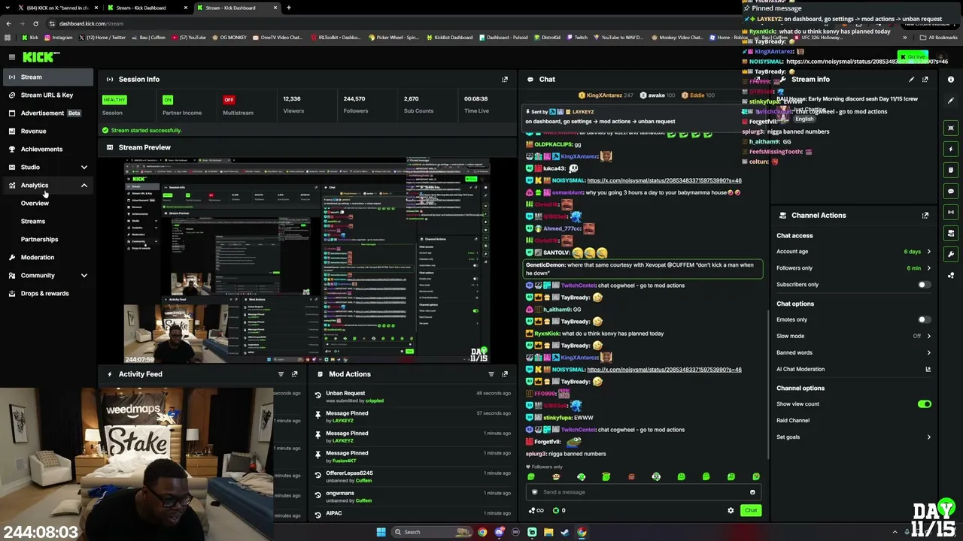
Task: Open Analytics Streams in the sidebar
Action: point(33,221)
